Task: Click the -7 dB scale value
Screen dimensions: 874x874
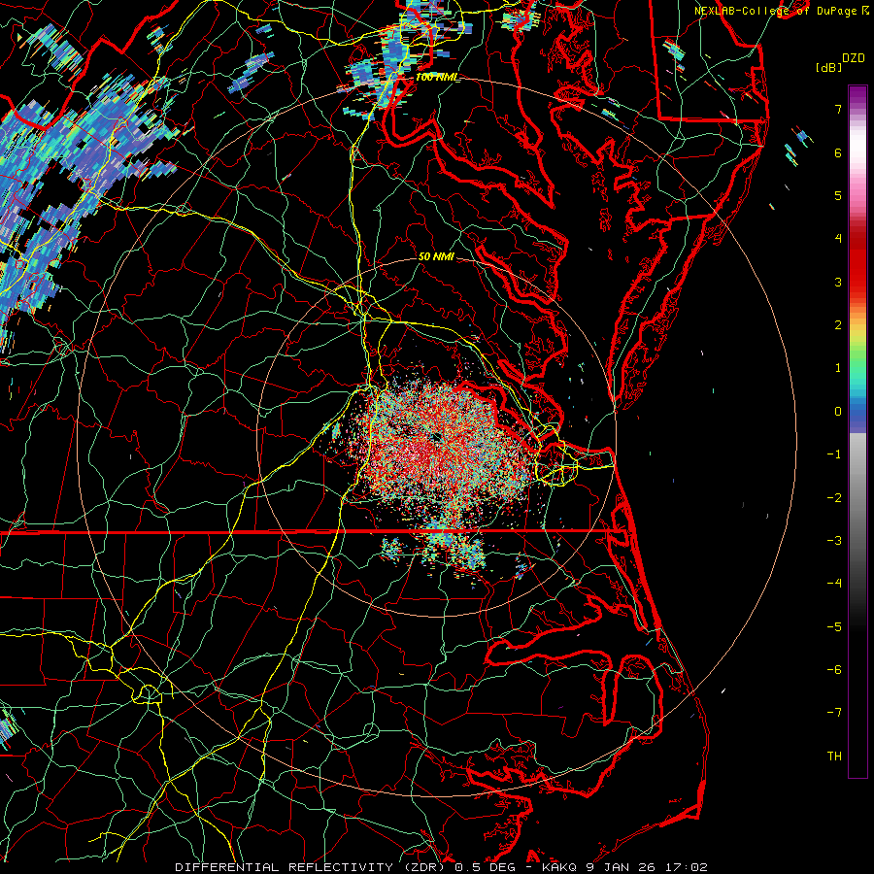Action: coord(834,713)
